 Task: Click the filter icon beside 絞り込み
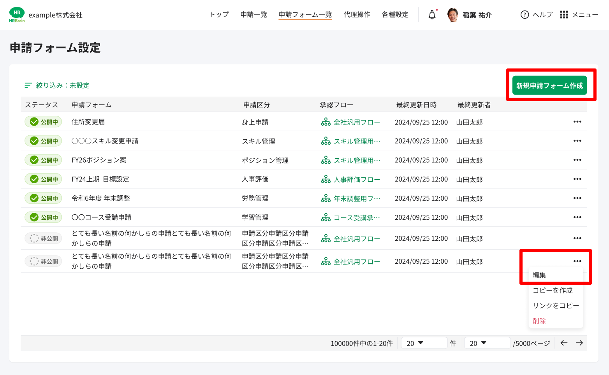click(28, 85)
